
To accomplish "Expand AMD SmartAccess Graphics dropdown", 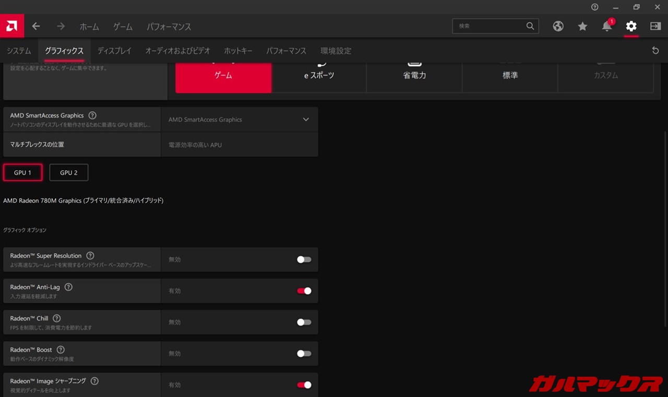I will click(306, 120).
